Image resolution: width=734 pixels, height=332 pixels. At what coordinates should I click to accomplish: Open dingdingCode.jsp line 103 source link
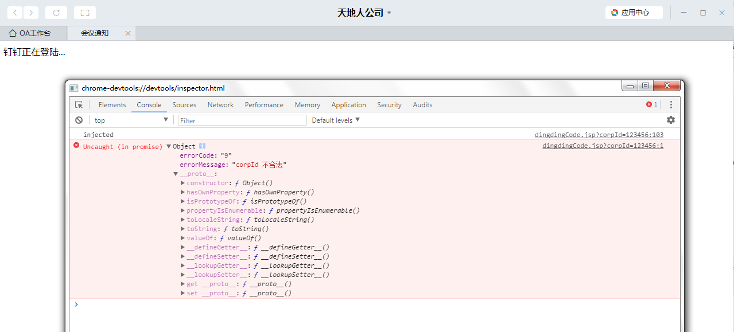pyautogui.click(x=599, y=135)
